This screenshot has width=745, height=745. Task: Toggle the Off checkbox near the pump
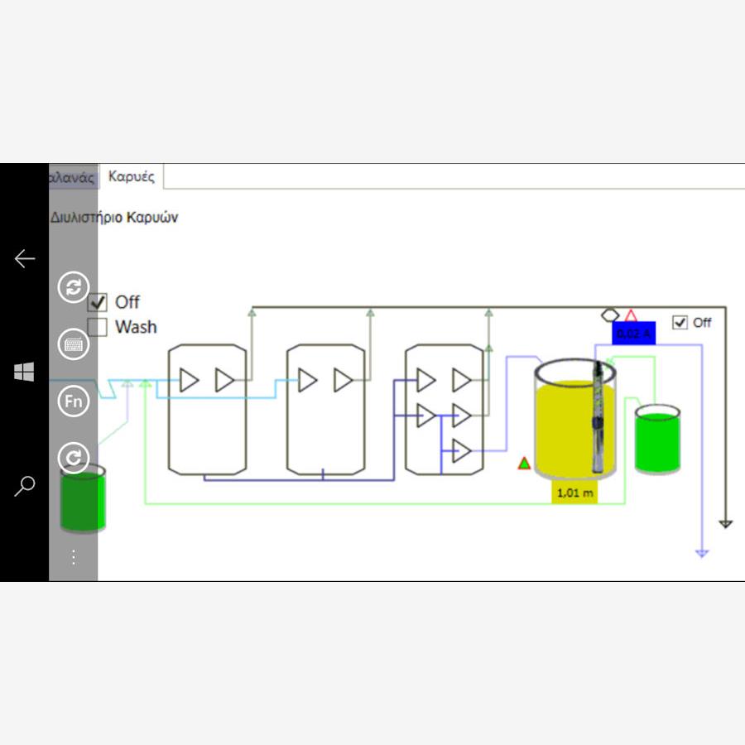pos(680,323)
